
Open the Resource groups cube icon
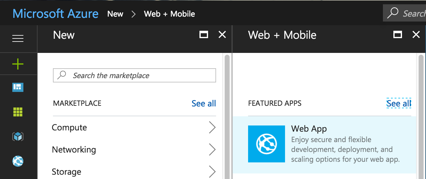[18, 136]
